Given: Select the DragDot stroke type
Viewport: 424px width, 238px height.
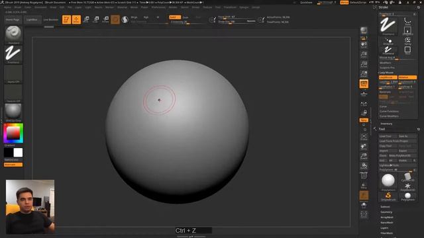Looking at the screenshot, I should (388, 41).
